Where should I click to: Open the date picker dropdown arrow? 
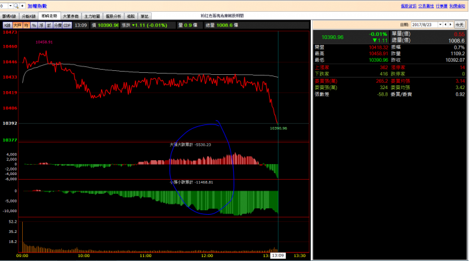coord(440,25)
